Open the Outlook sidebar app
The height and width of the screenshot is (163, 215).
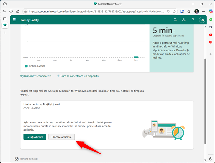[211, 27]
